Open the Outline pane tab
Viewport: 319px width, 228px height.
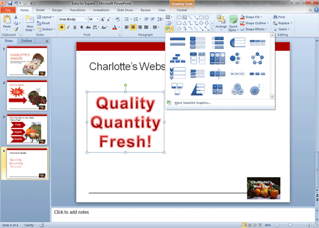[x=26, y=41]
